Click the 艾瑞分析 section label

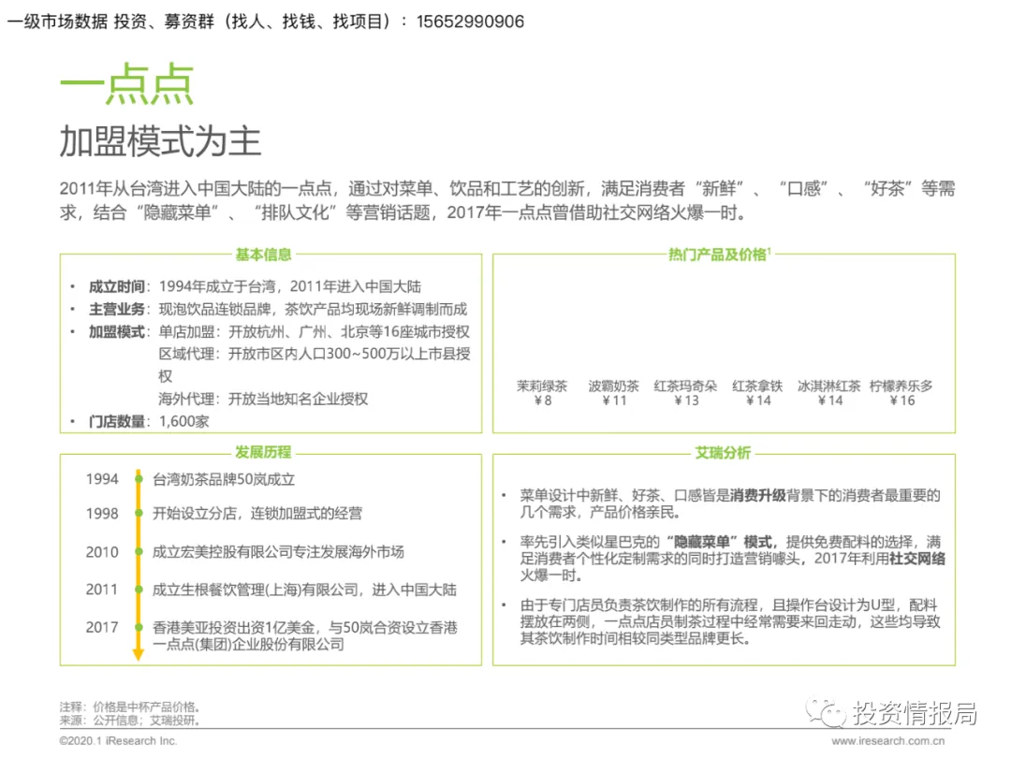(x=723, y=453)
